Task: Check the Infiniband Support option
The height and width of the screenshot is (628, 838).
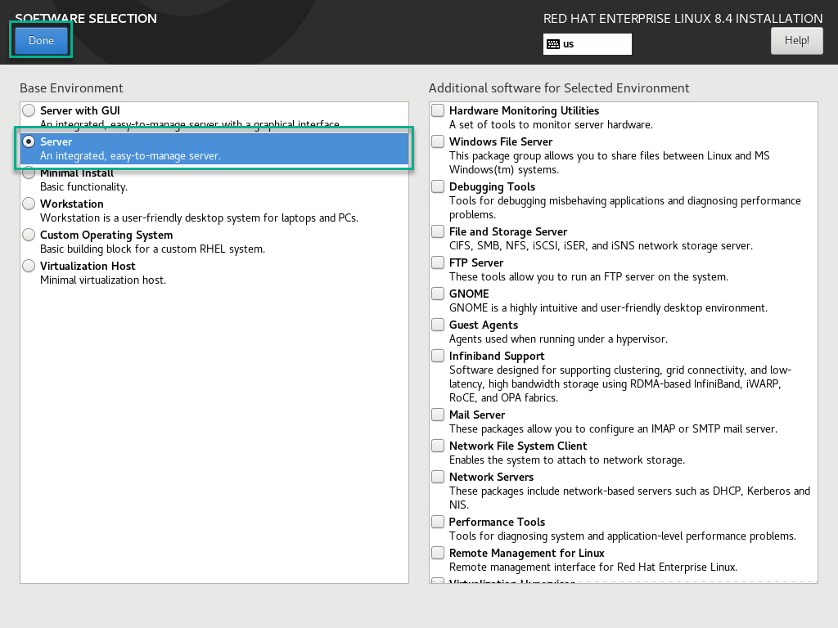Action: tap(439, 356)
